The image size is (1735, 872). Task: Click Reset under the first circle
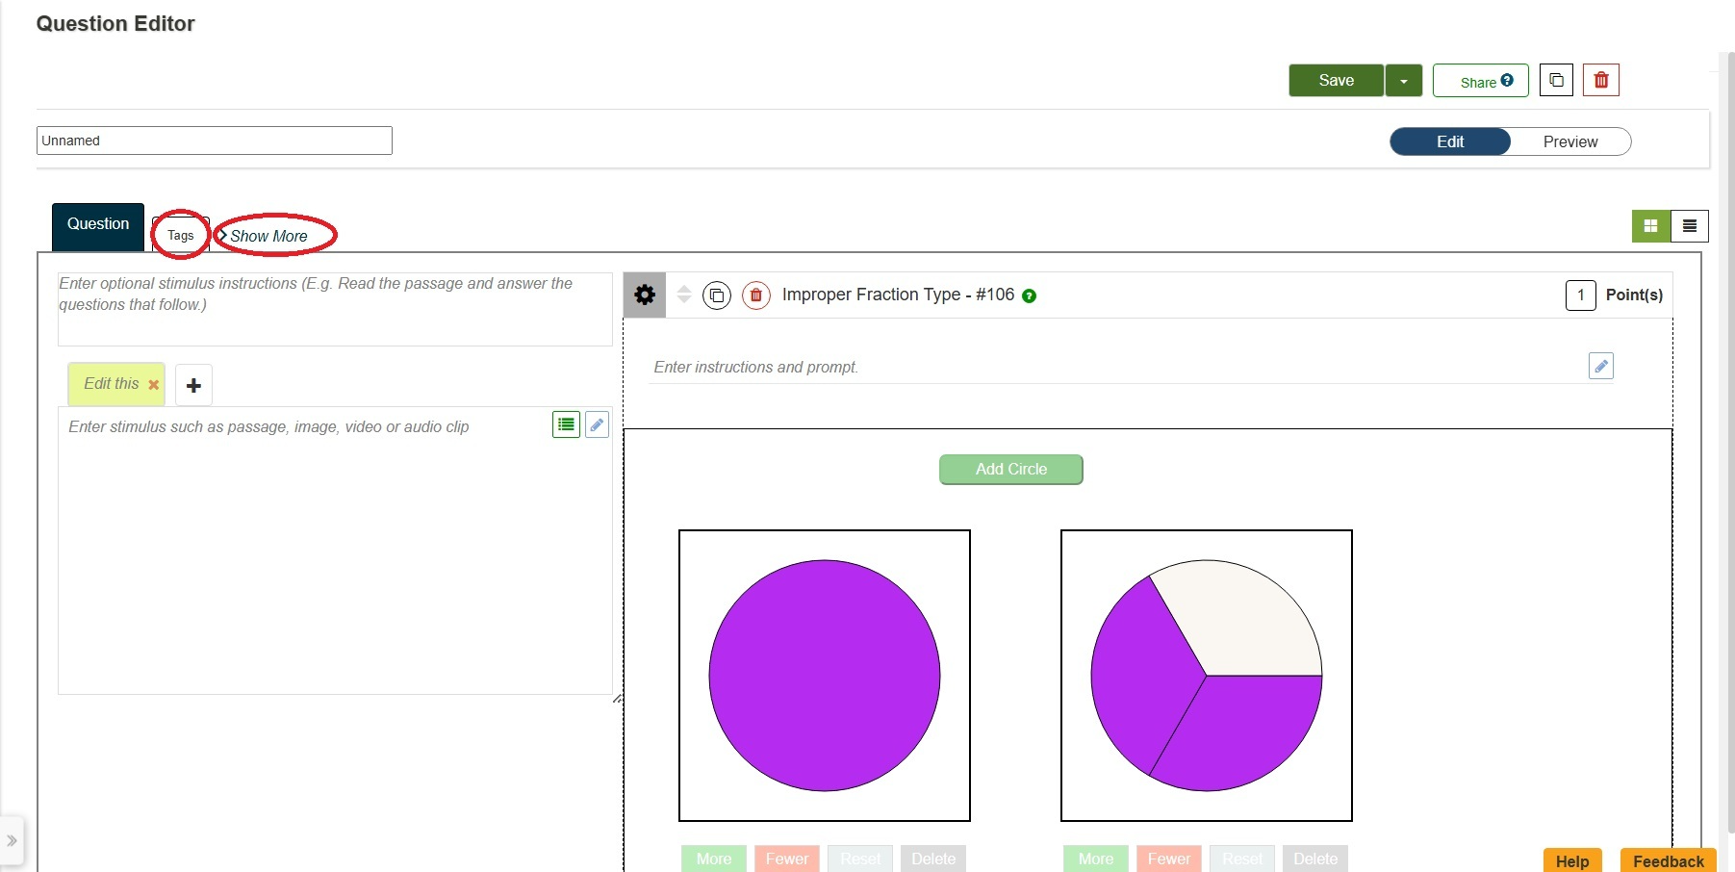click(860, 859)
